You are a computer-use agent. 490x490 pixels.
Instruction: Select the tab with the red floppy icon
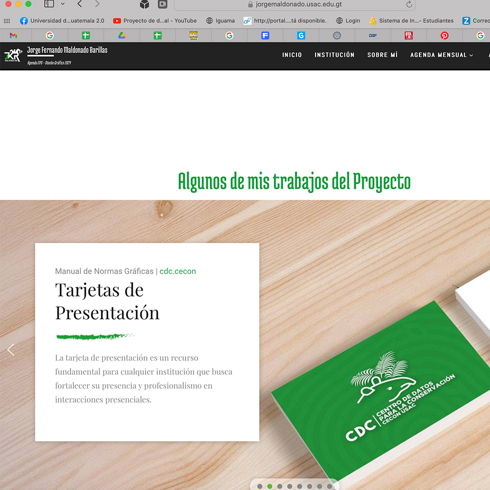[x=409, y=36]
